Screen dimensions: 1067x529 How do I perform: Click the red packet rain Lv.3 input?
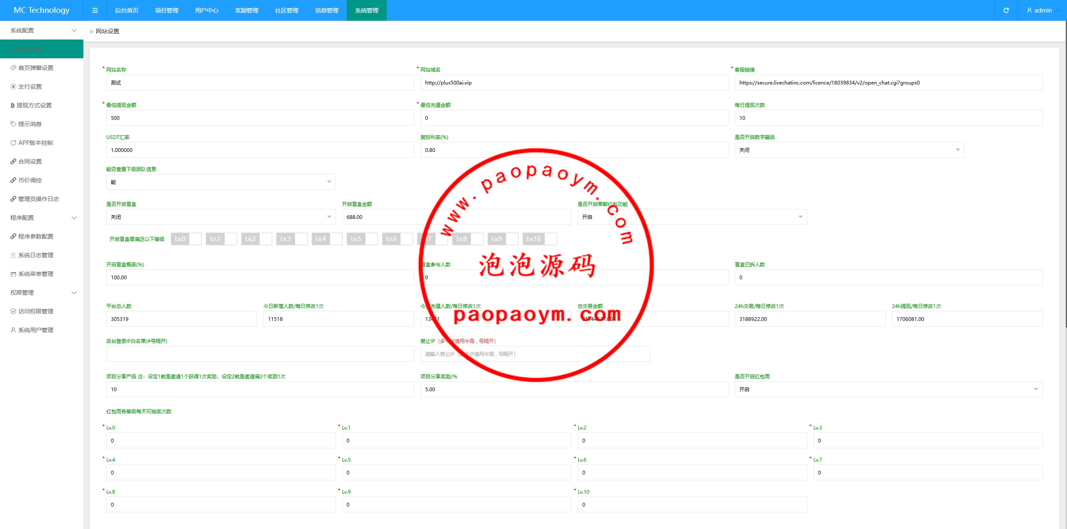pos(928,440)
